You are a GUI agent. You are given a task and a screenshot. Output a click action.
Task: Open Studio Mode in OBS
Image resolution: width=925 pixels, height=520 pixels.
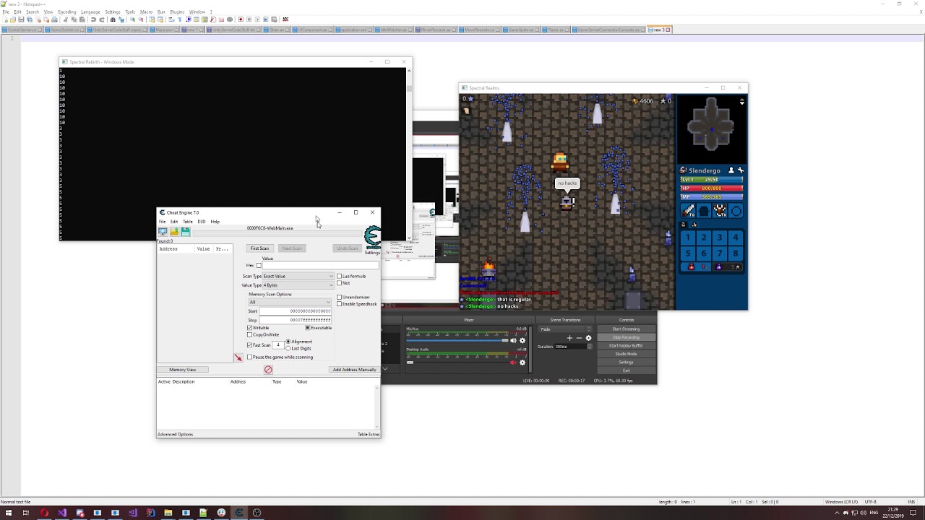(626, 354)
